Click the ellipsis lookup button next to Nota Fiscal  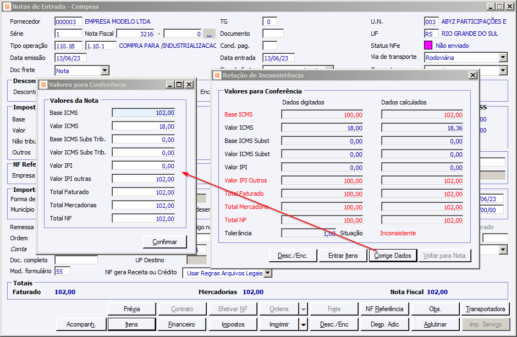tap(209, 34)
